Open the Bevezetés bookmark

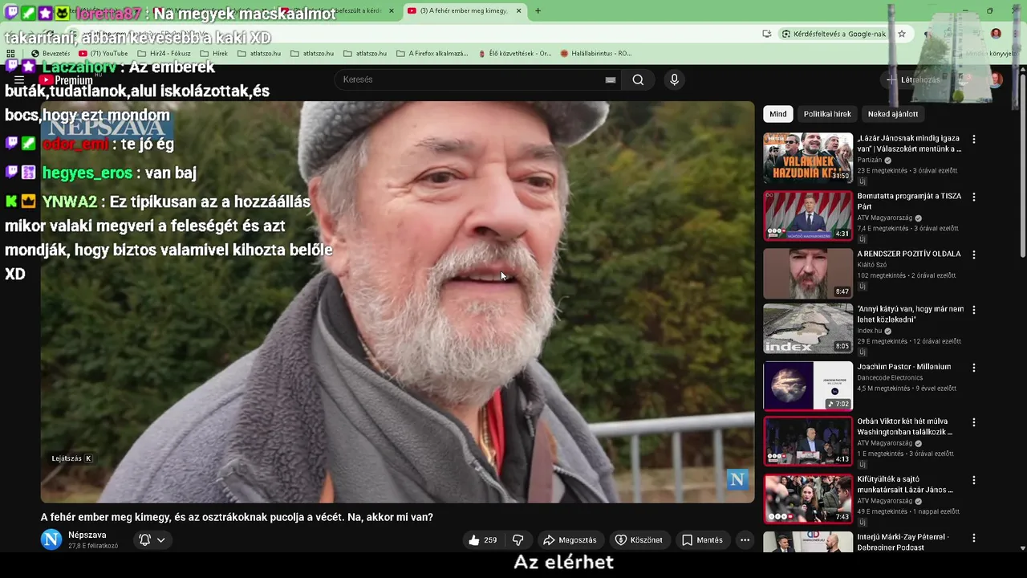(50, 54)
